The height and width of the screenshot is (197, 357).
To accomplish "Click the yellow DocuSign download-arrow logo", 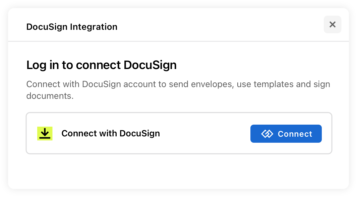I will click(x=45, y=134).
